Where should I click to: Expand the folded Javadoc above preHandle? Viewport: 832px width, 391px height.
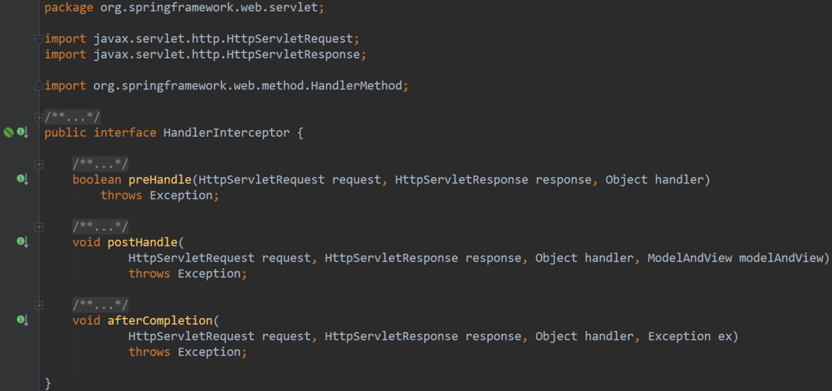(x=39, y=164)
